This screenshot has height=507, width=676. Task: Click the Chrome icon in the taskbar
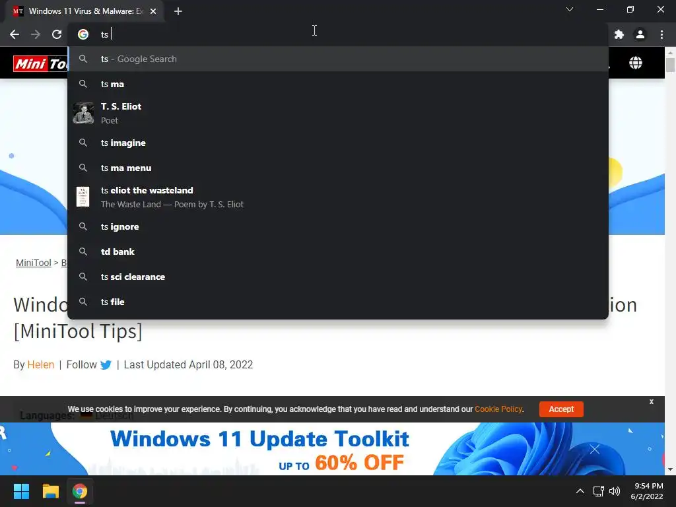(x=80, y=491)
